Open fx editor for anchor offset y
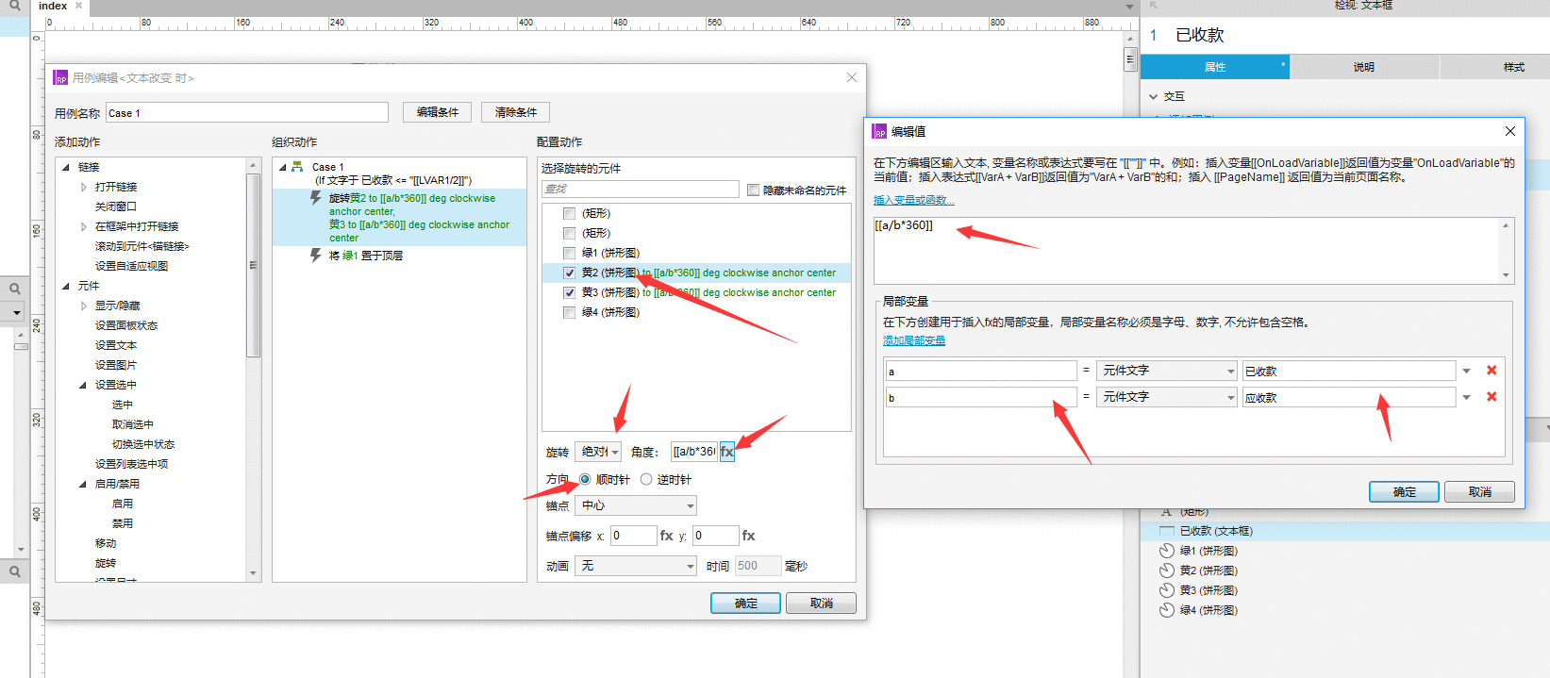The image size is (1550, 678). pos(748,536)
